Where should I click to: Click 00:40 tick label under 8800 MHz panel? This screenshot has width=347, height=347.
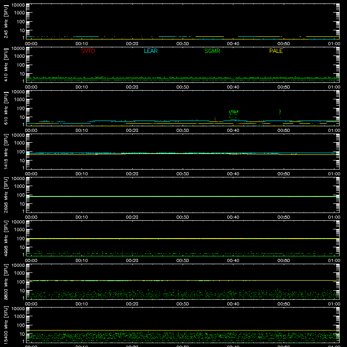(233, 304)
